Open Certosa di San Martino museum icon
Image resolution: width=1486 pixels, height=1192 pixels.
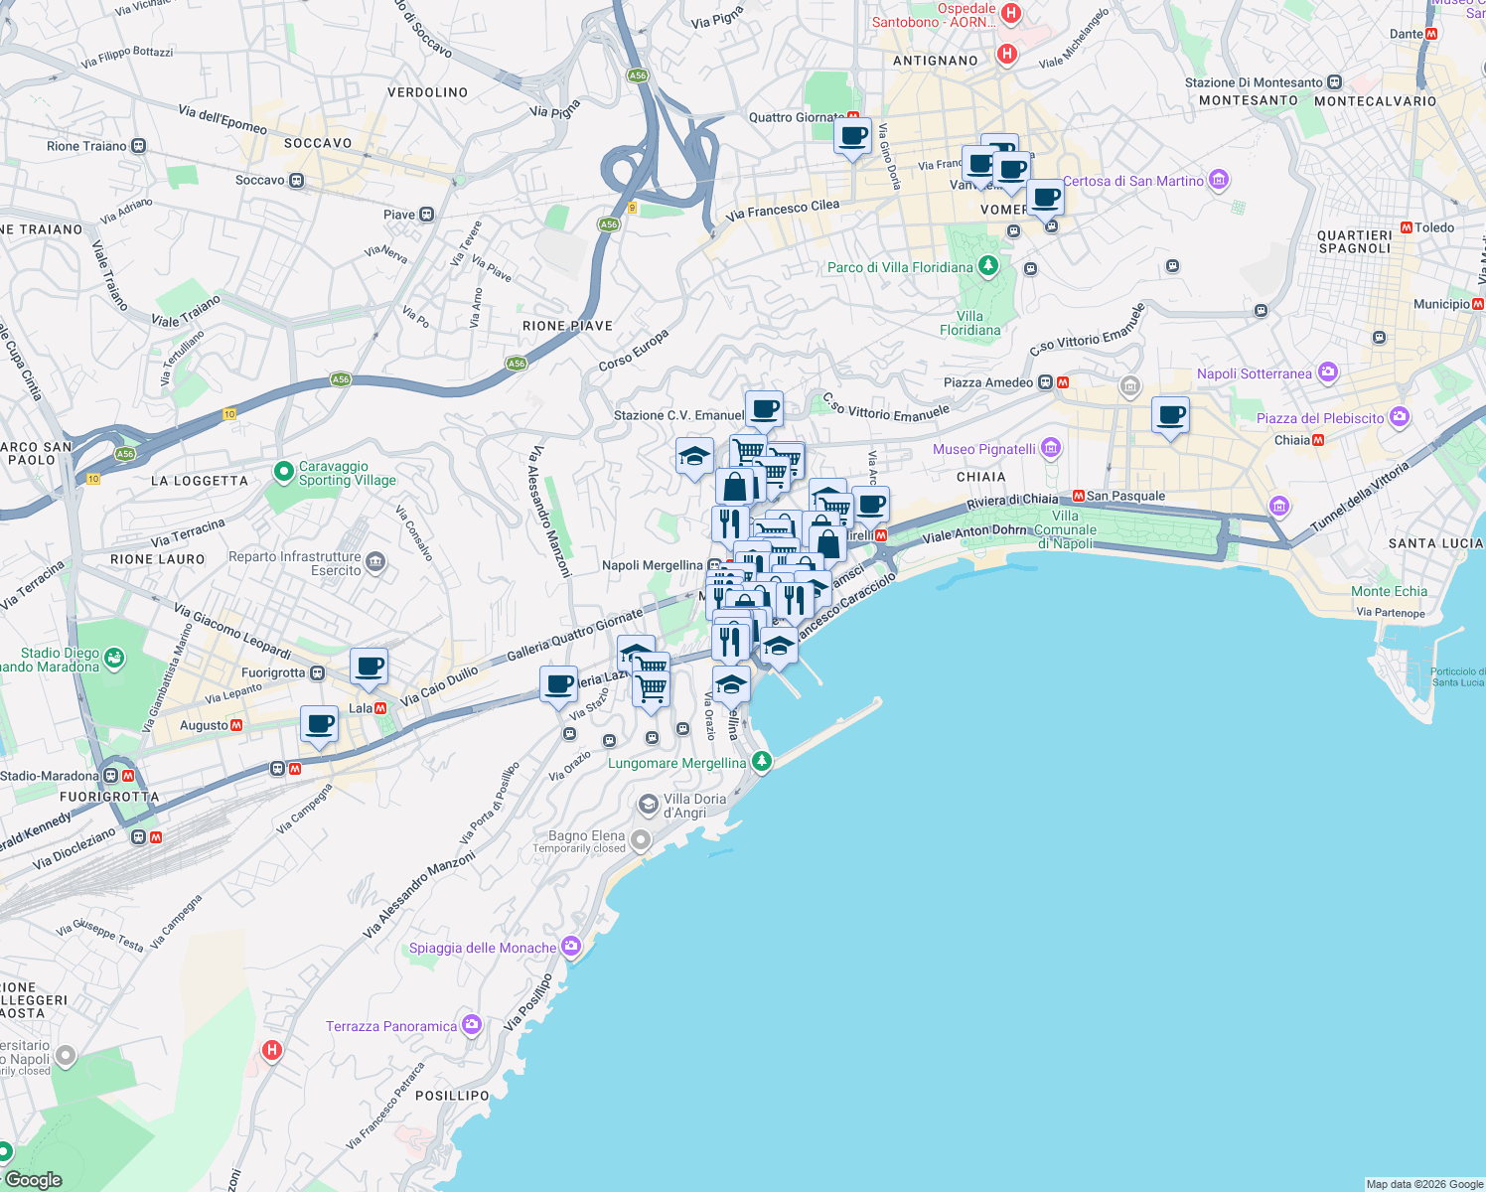[1219, 180]
